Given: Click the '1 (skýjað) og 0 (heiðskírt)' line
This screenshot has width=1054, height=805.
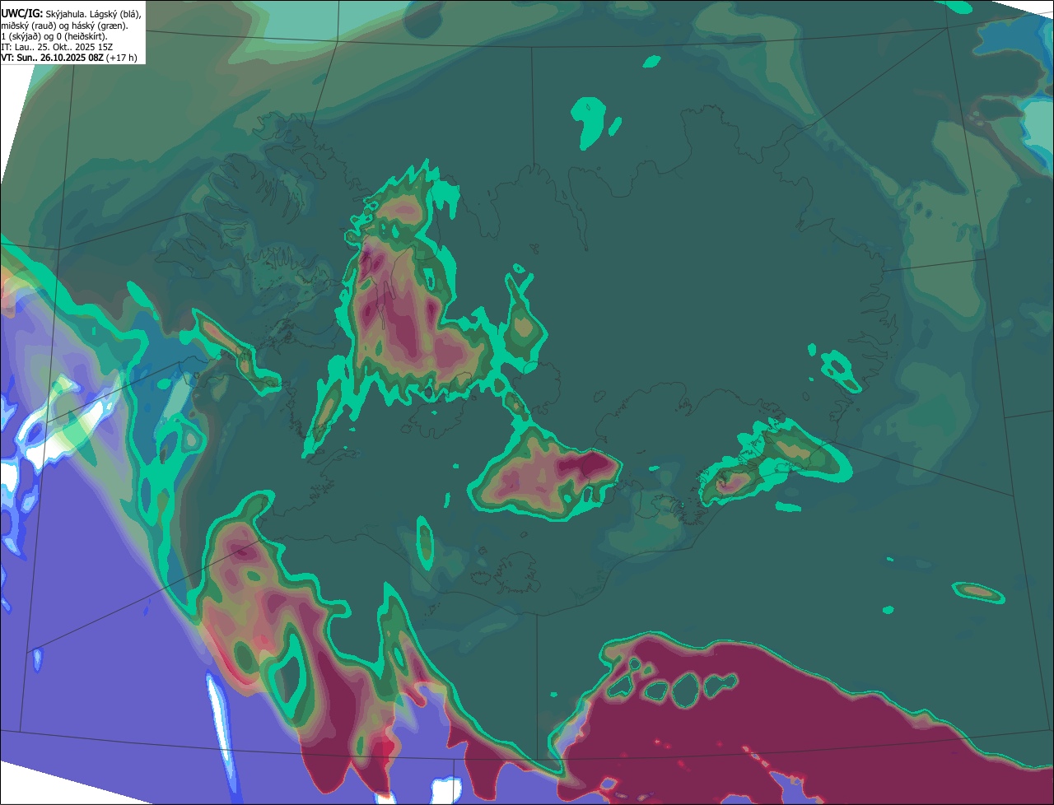Looking at the screenshot, I should (54, 36).
